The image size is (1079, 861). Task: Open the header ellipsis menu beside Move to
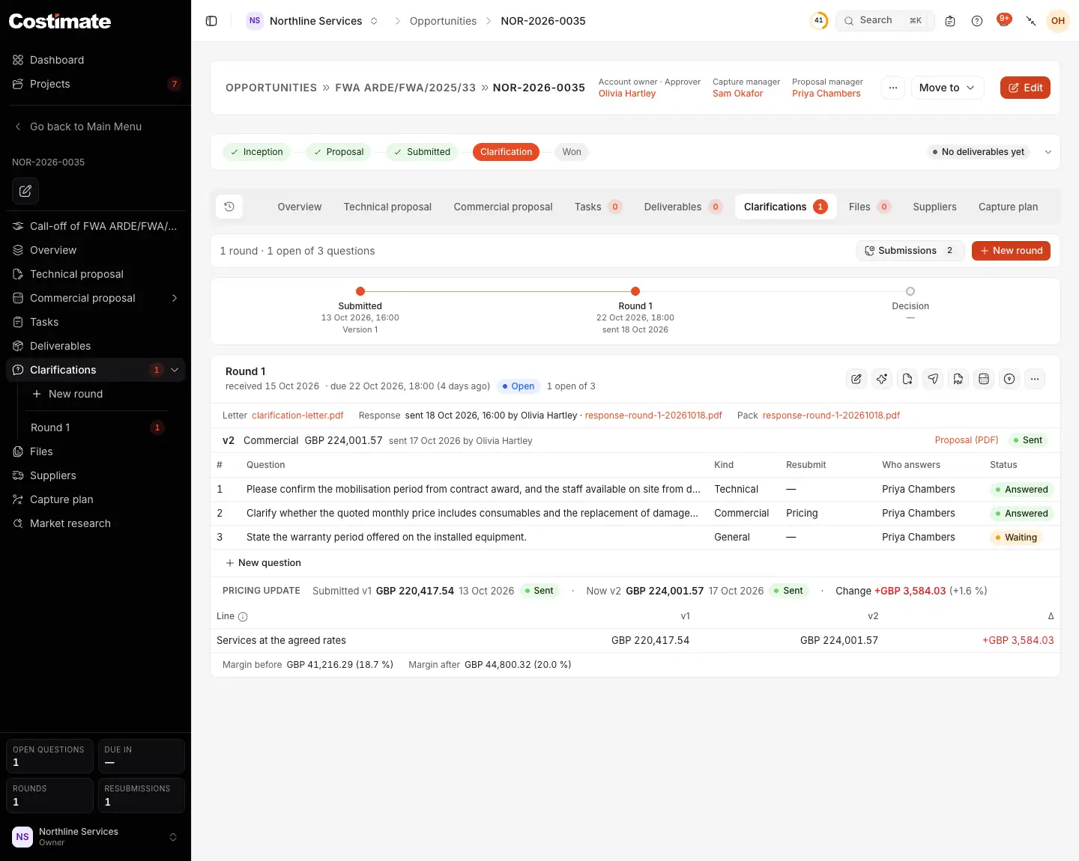pos(893,88)
